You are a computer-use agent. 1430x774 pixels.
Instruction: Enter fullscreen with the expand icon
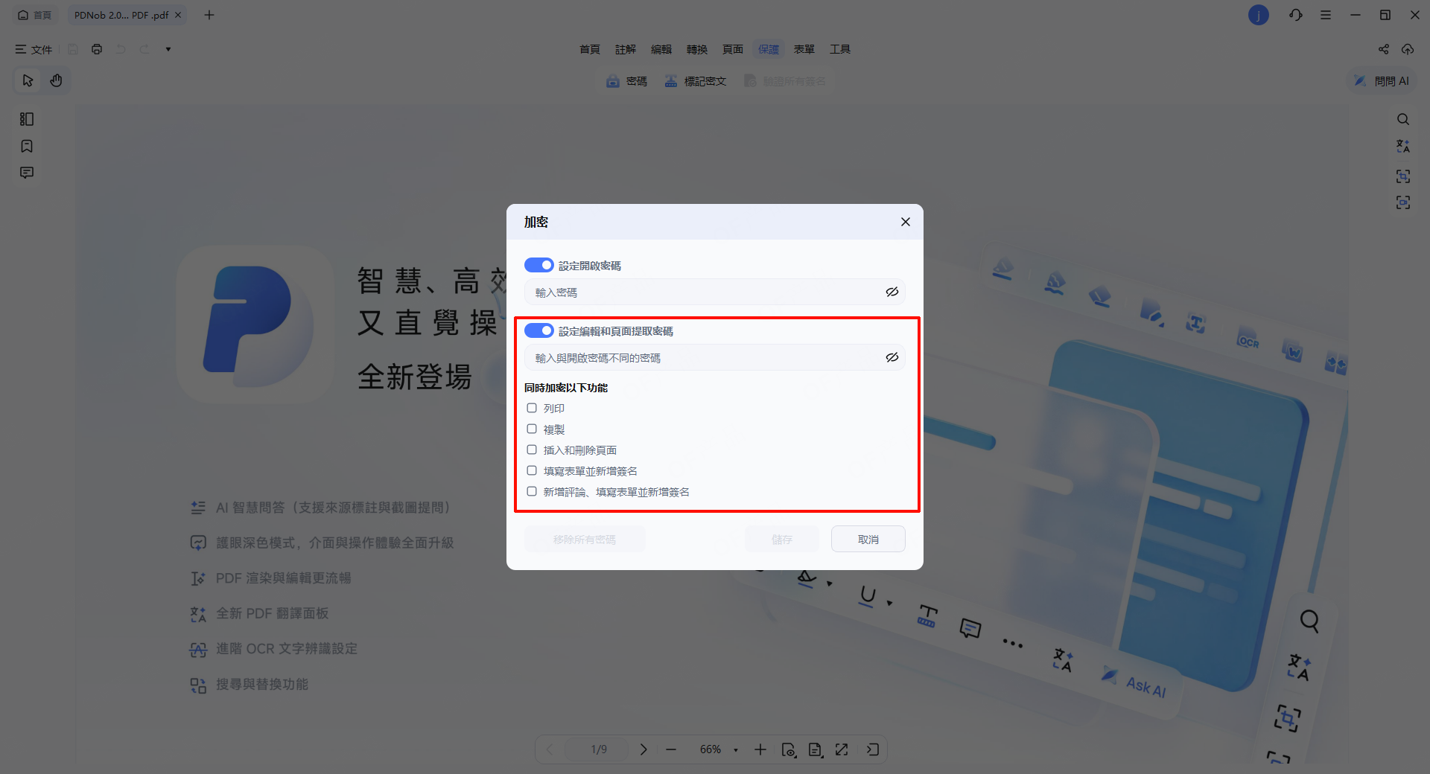pyautogui.click(x=842, y=749)
